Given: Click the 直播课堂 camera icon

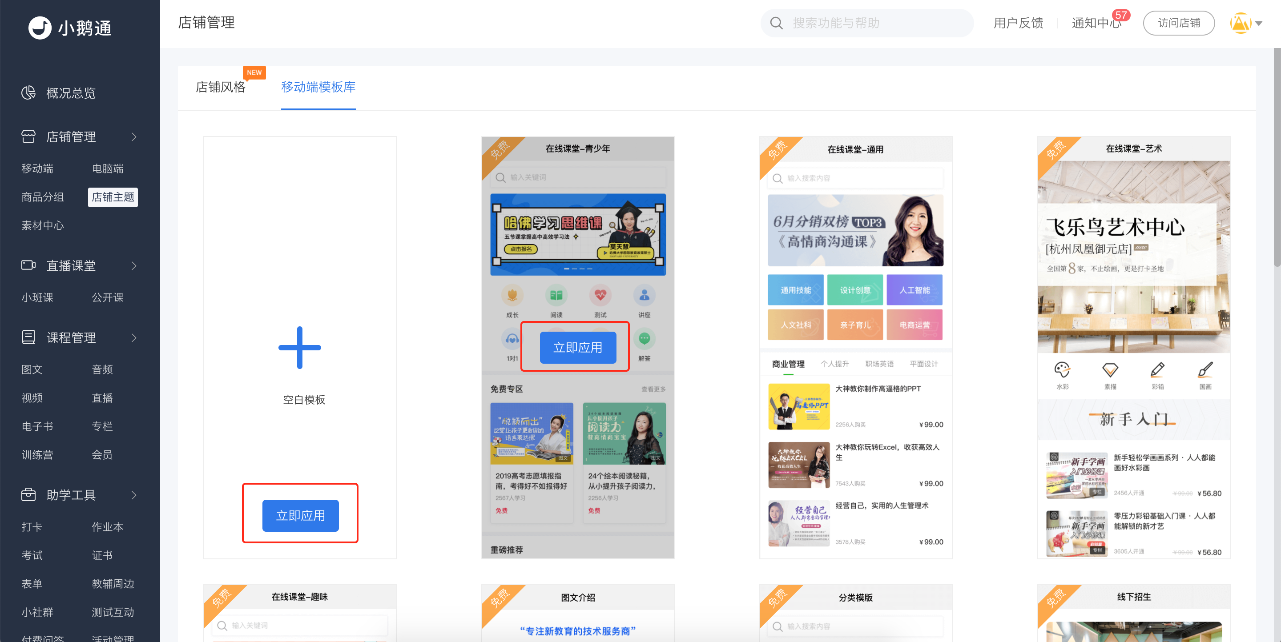Looking at the screenshot, I should [28, 265].
